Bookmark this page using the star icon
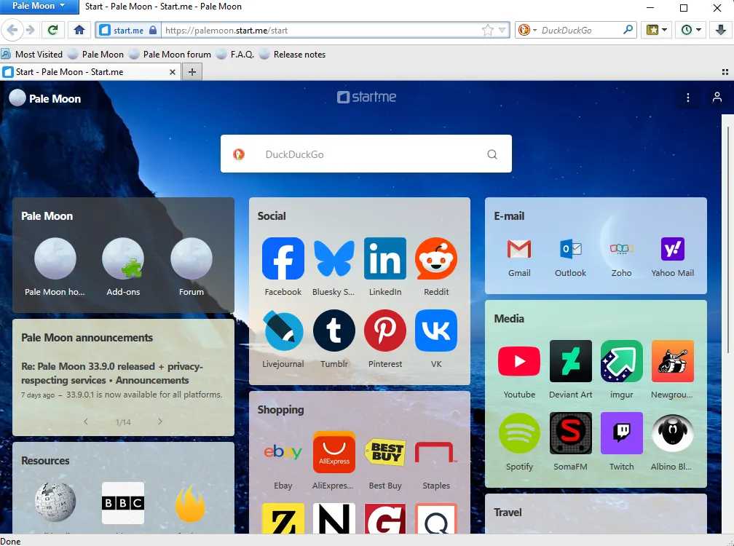 (488, 31)
